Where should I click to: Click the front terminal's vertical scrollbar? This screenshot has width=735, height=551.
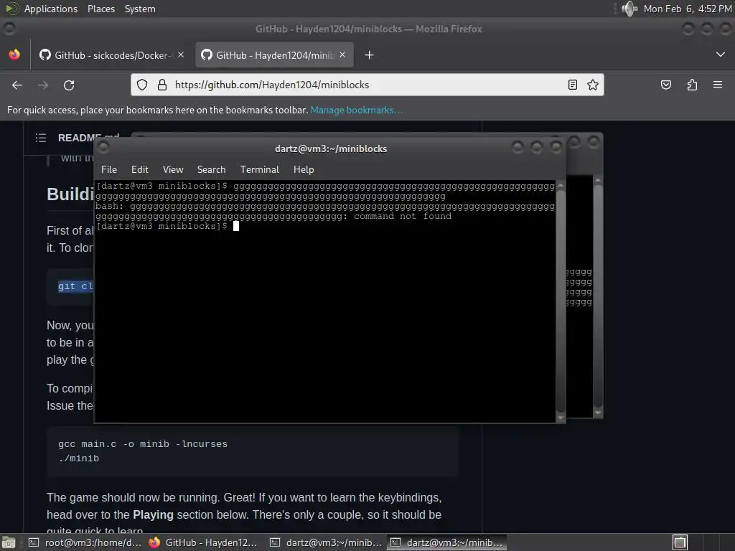(x=560, y=301)
